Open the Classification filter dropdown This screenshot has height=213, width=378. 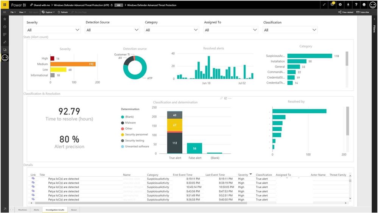point(290,30)
